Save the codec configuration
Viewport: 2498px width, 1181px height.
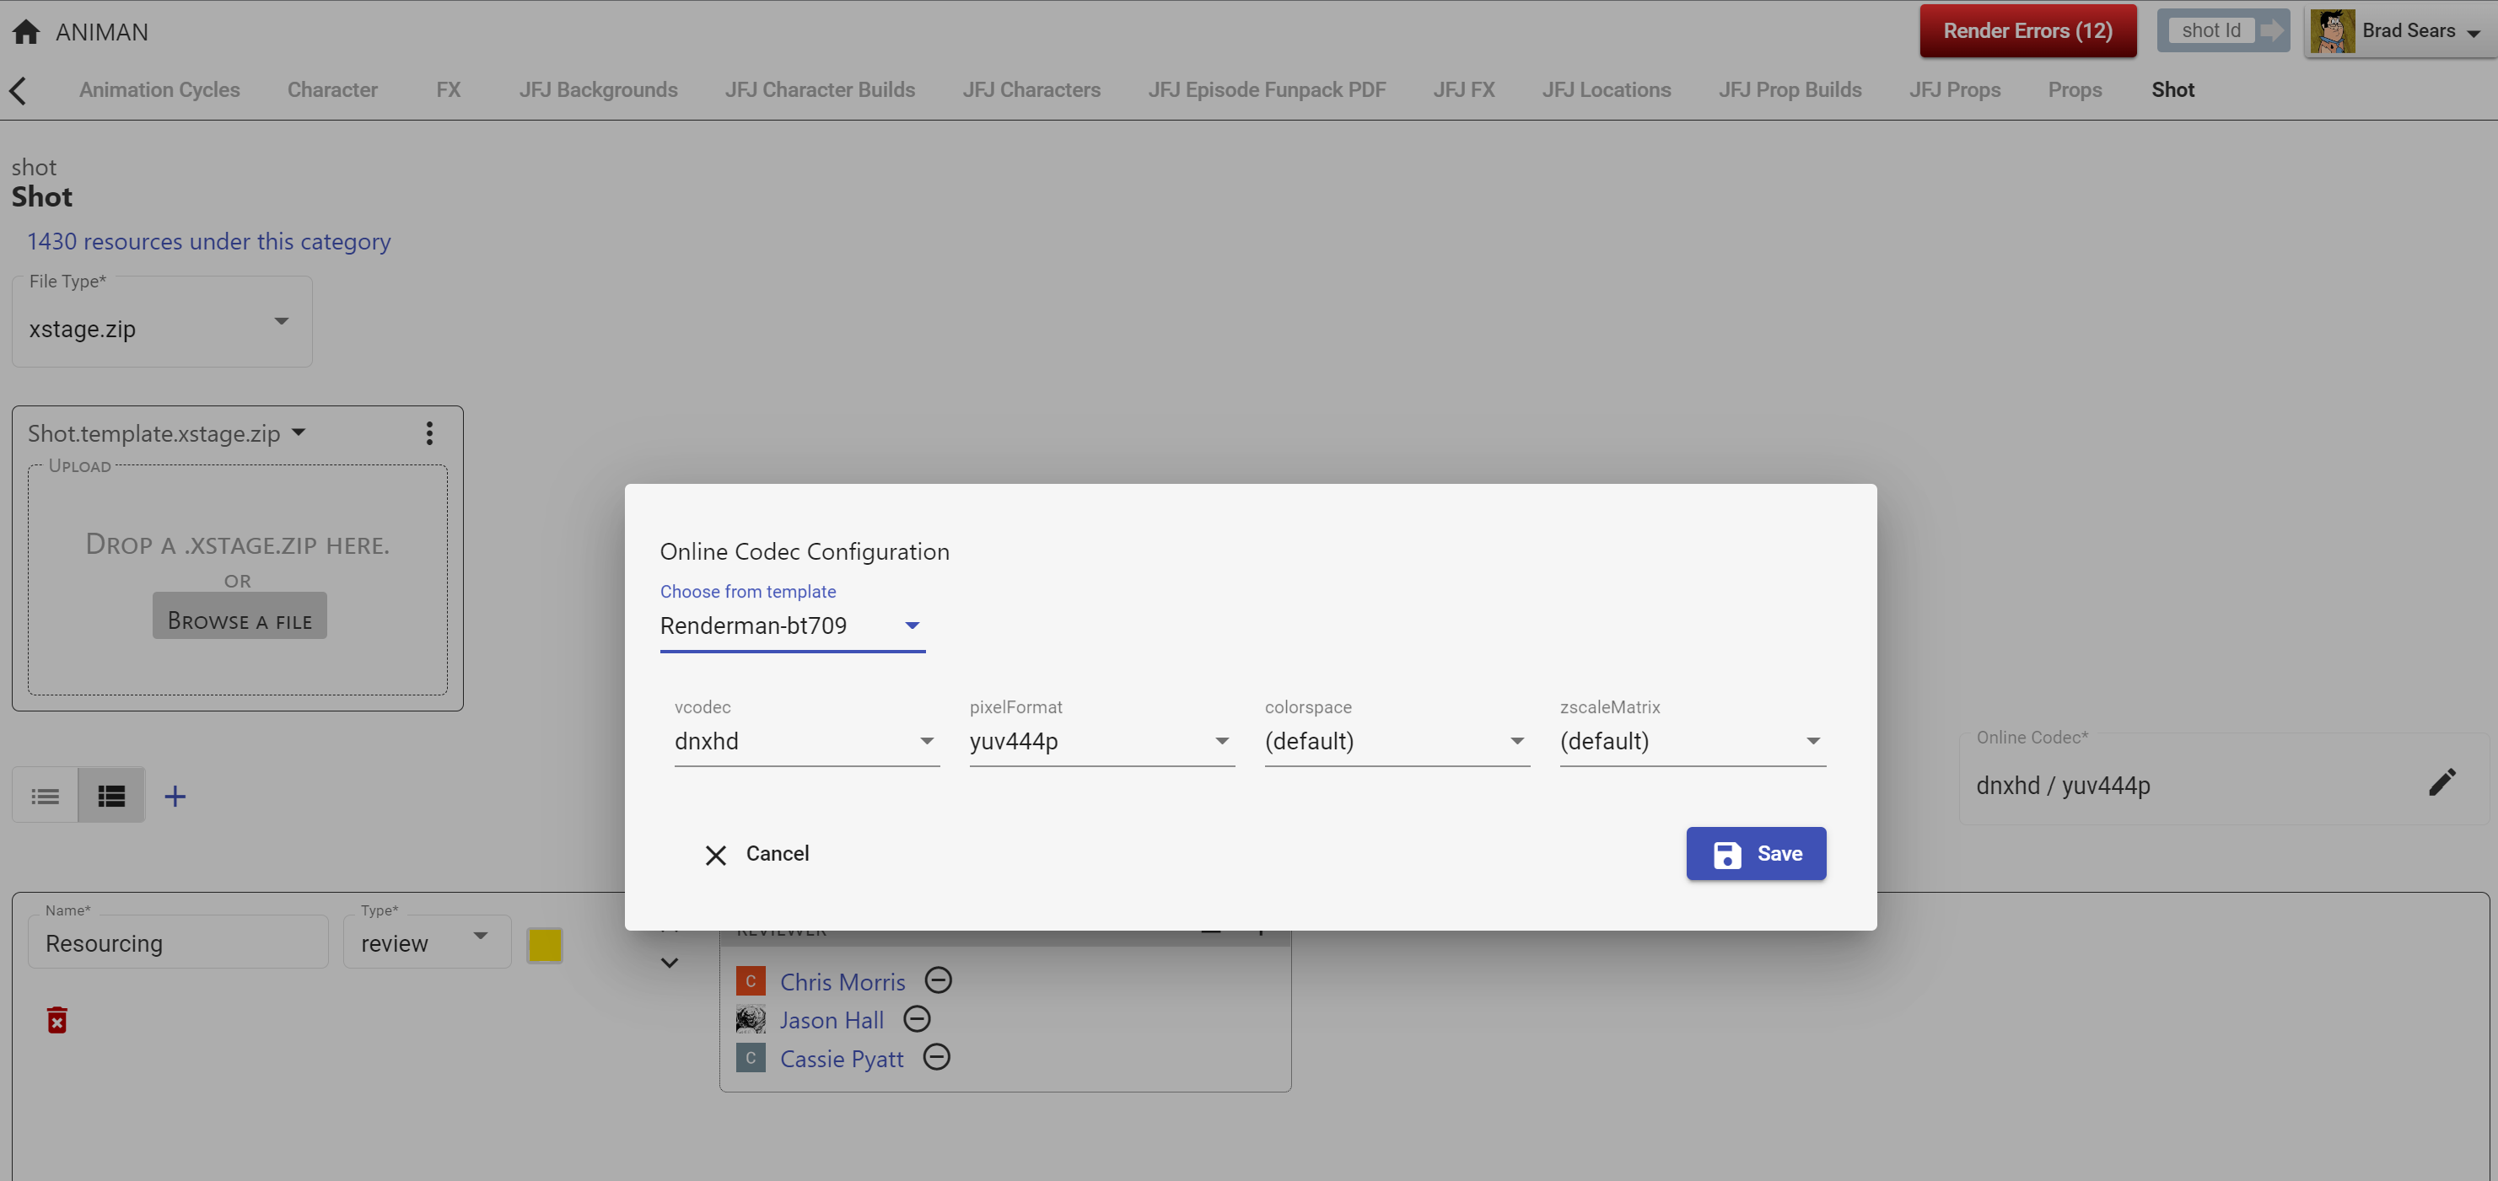(1755, 853)
